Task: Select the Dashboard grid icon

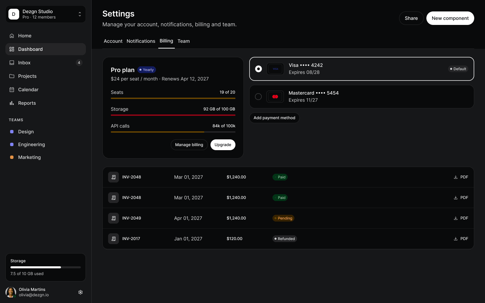Action: tap(12, 49)
